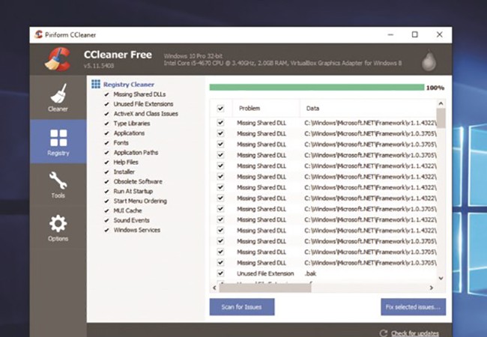Click the Scan for Issues button
The image size is (487, 337).
[242, 307]
